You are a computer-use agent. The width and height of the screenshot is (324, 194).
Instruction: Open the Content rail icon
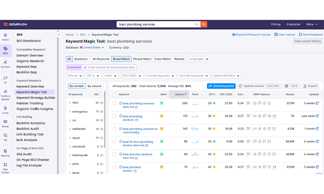(x=5, y=64)
